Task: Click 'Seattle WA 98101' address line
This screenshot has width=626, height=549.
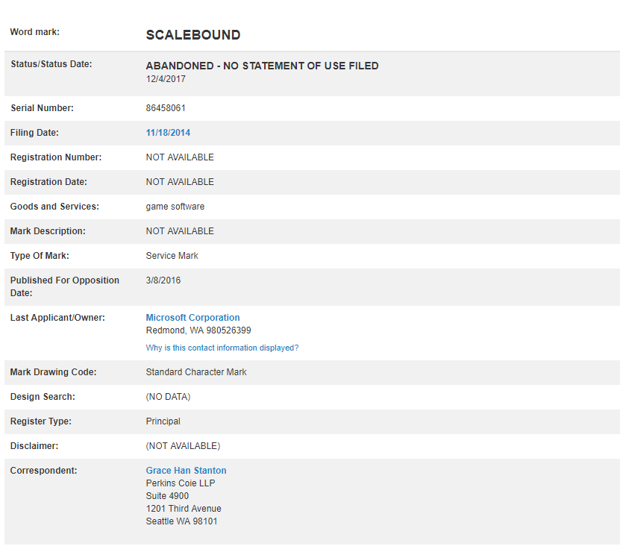Action: coord(181,521)
